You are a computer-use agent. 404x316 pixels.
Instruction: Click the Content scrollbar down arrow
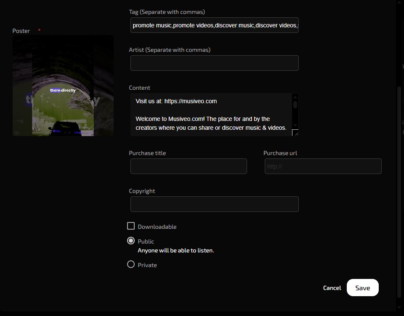pyautogui.click(x=295, y=125)
